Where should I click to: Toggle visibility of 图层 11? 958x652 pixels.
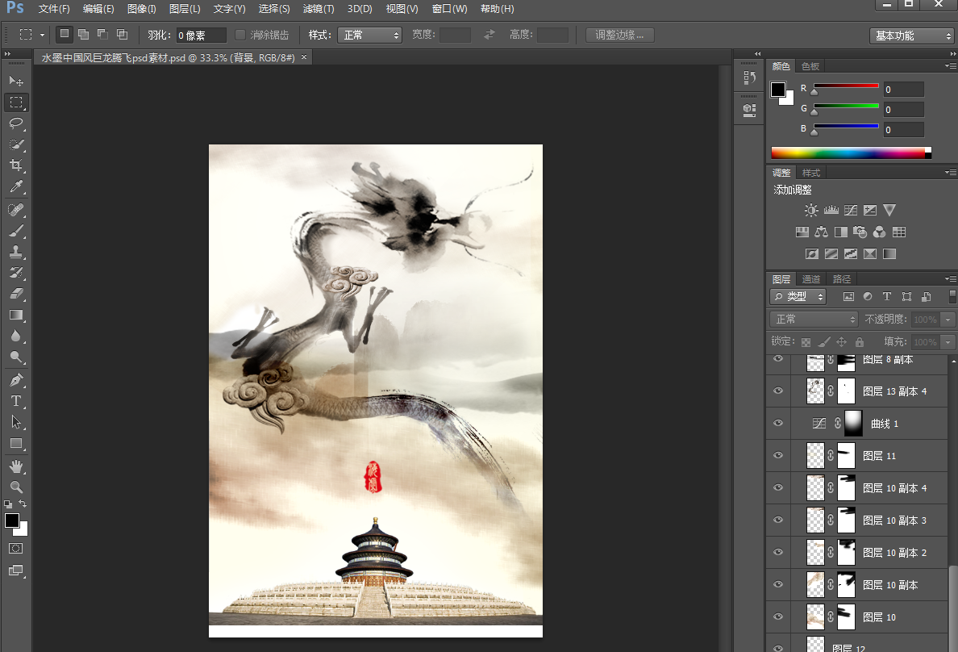click(778, 455)
